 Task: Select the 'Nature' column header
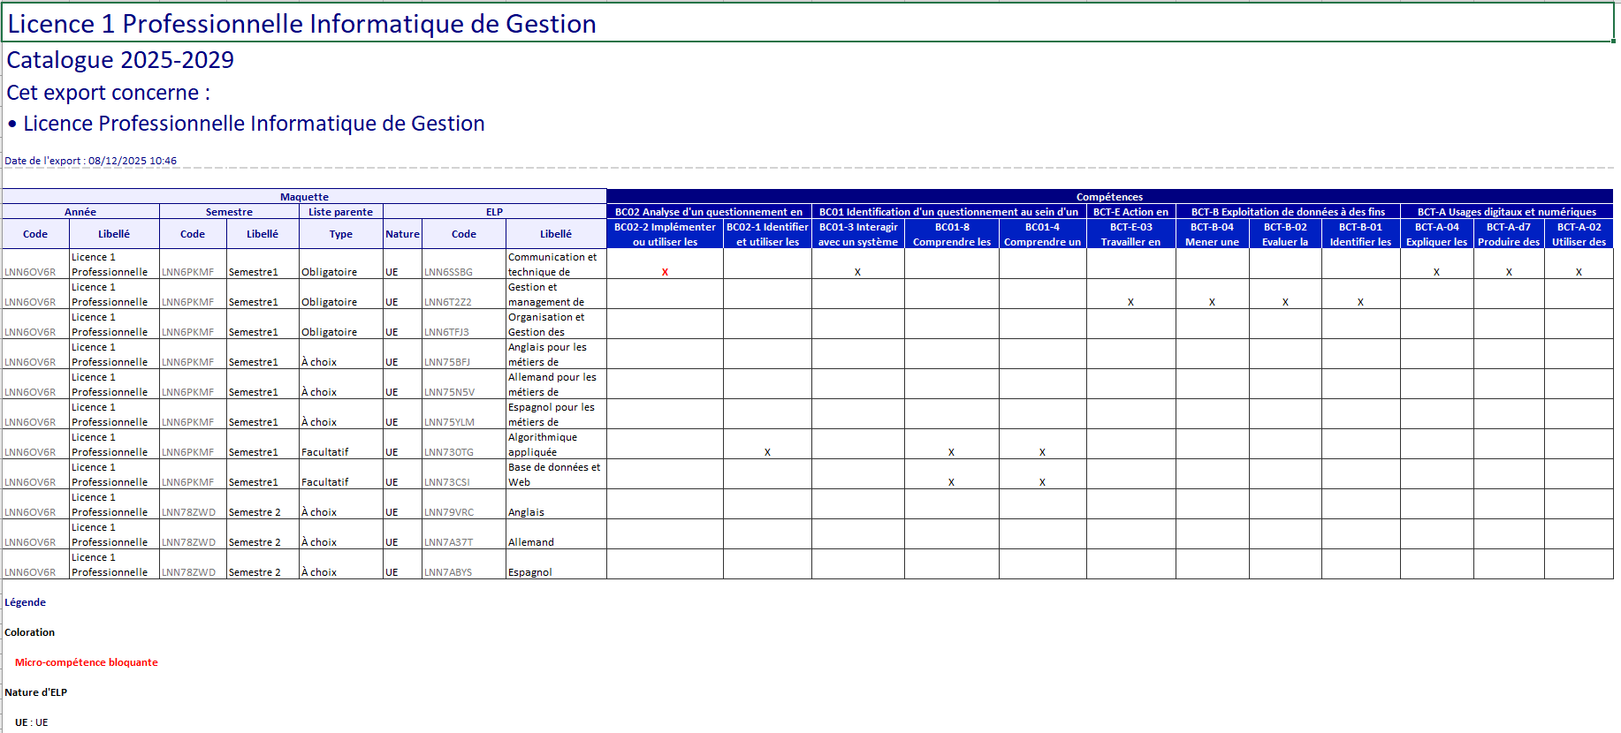[402, 234]
